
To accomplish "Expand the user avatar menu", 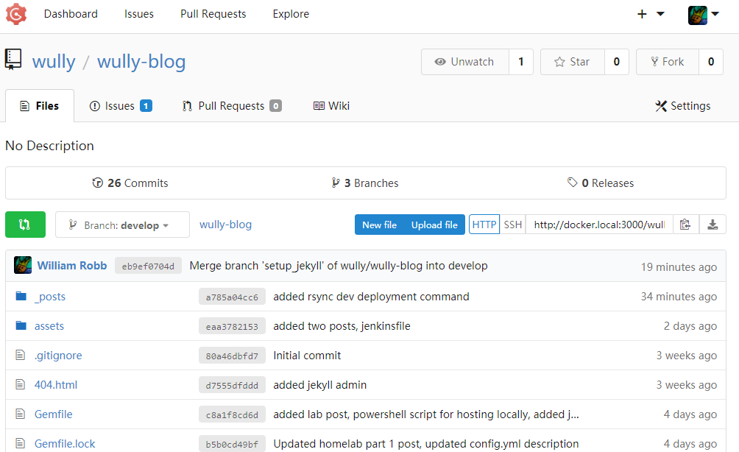I will [x=703, y=14].
